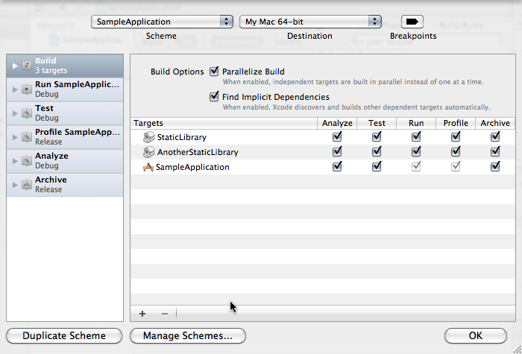This screenshot has width=522, height=354.
Task: Click the Test action wrench icon
Action: (27, 113)
